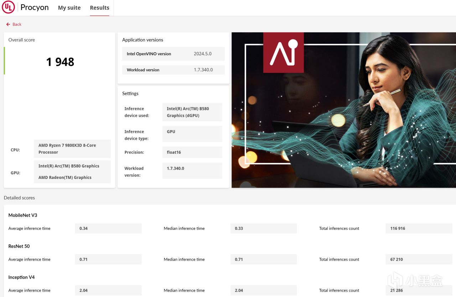Click the Inference device type: label

[x=136, y=135]
